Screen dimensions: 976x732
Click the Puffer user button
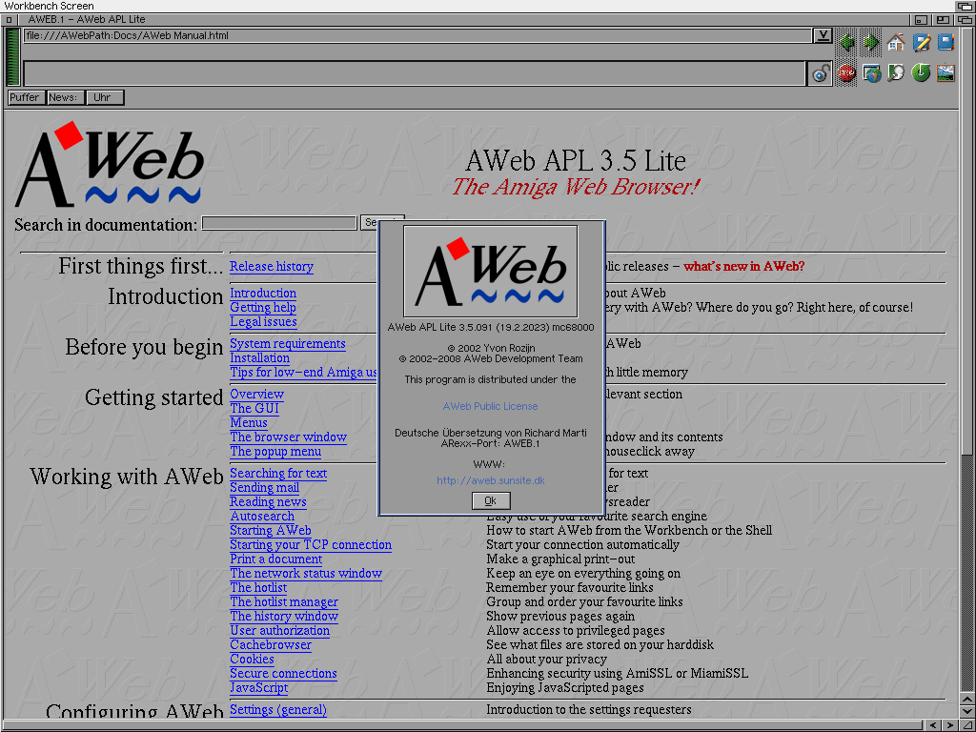26,98
